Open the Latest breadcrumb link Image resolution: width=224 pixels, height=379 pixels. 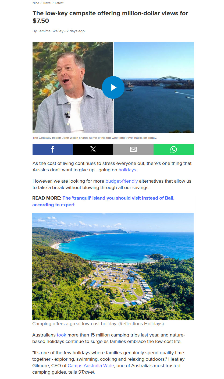pos(59,3)
